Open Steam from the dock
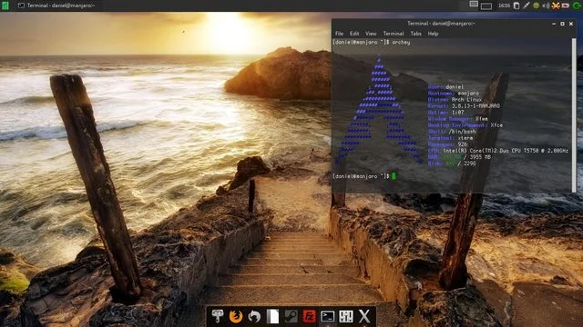583x327 pixels. click(291, 316)
